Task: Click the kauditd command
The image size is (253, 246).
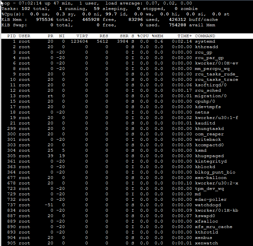Action: [205, 123]
